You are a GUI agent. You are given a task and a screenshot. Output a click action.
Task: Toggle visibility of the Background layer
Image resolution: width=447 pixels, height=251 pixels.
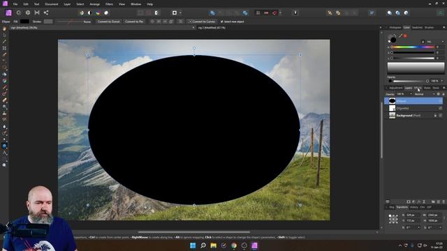(x=441, y=115)
